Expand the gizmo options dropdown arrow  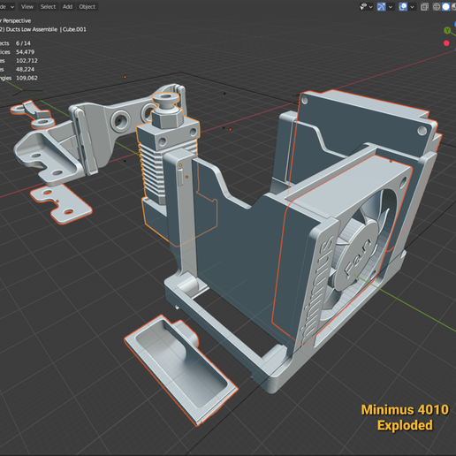tap(391, 7)
